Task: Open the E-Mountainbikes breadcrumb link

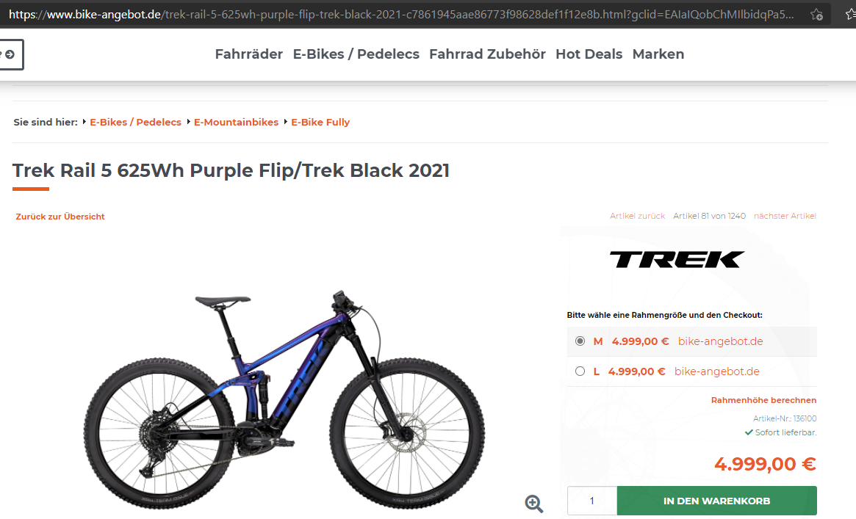Action: coord(237,122)
